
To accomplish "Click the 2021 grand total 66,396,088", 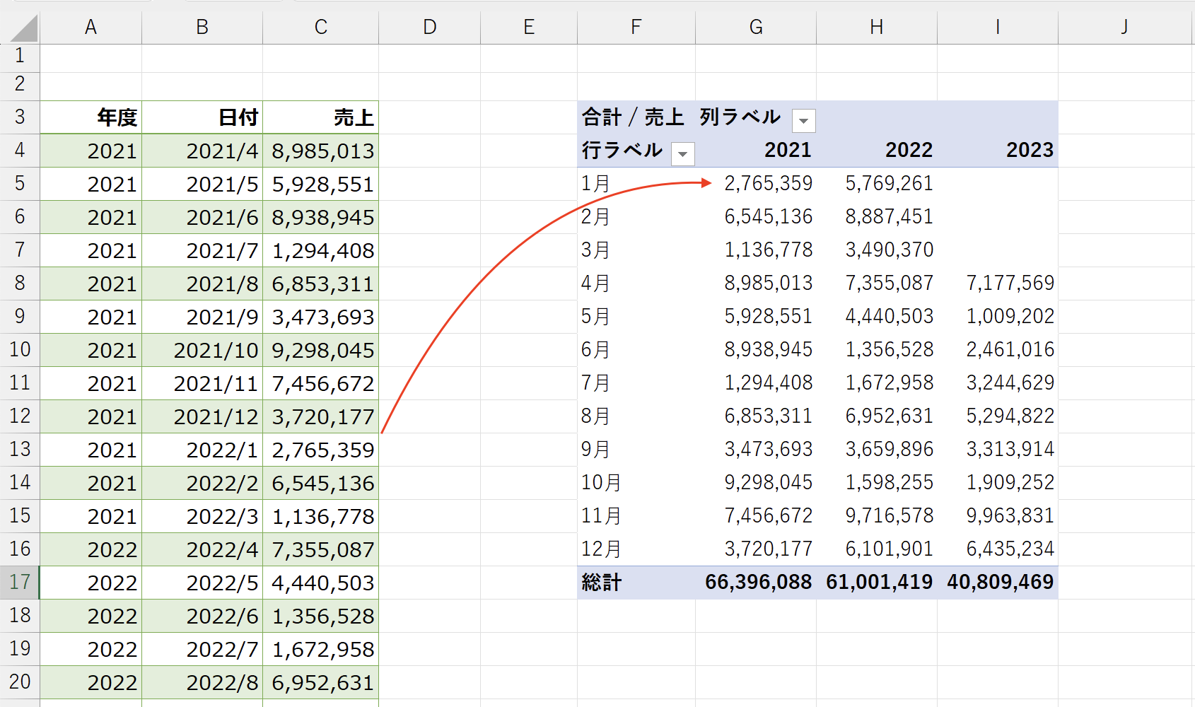I will [x=758, y=582].
